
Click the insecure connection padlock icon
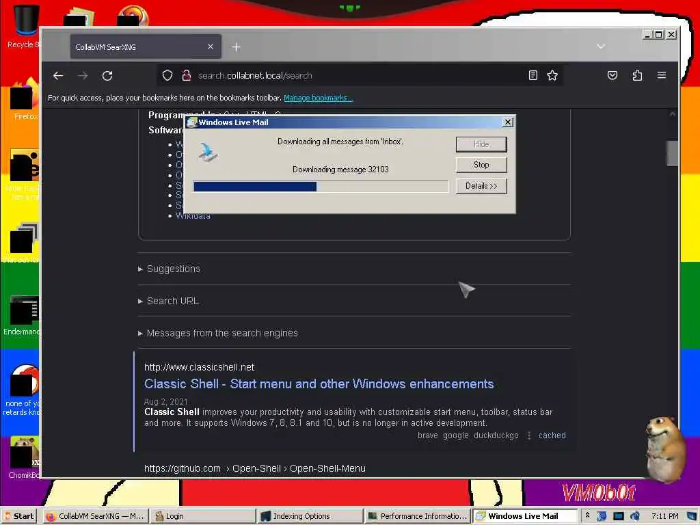tap(187, 75)
